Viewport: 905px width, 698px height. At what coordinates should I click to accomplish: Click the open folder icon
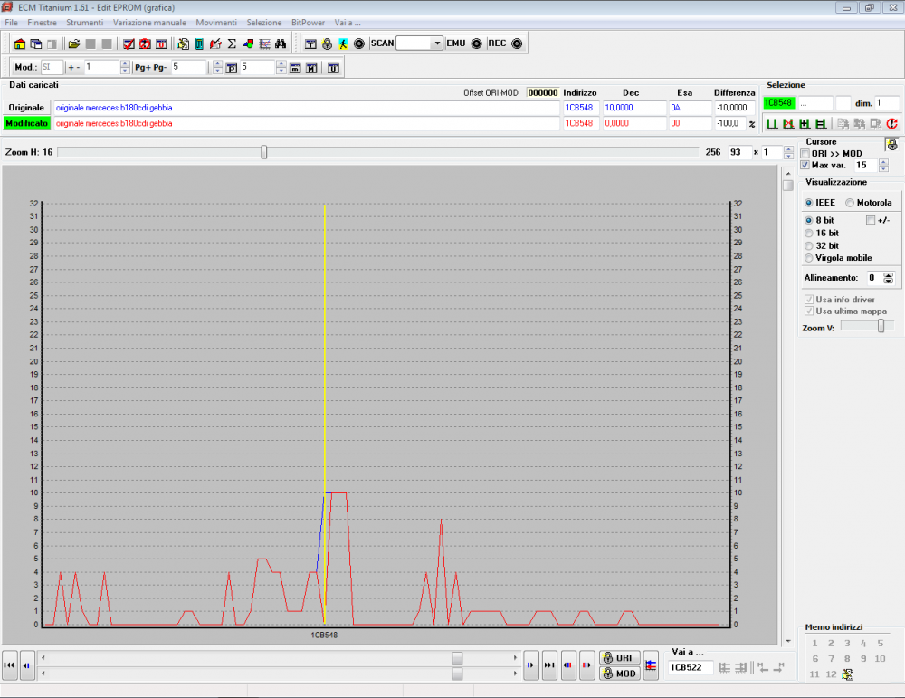[74, 43]
